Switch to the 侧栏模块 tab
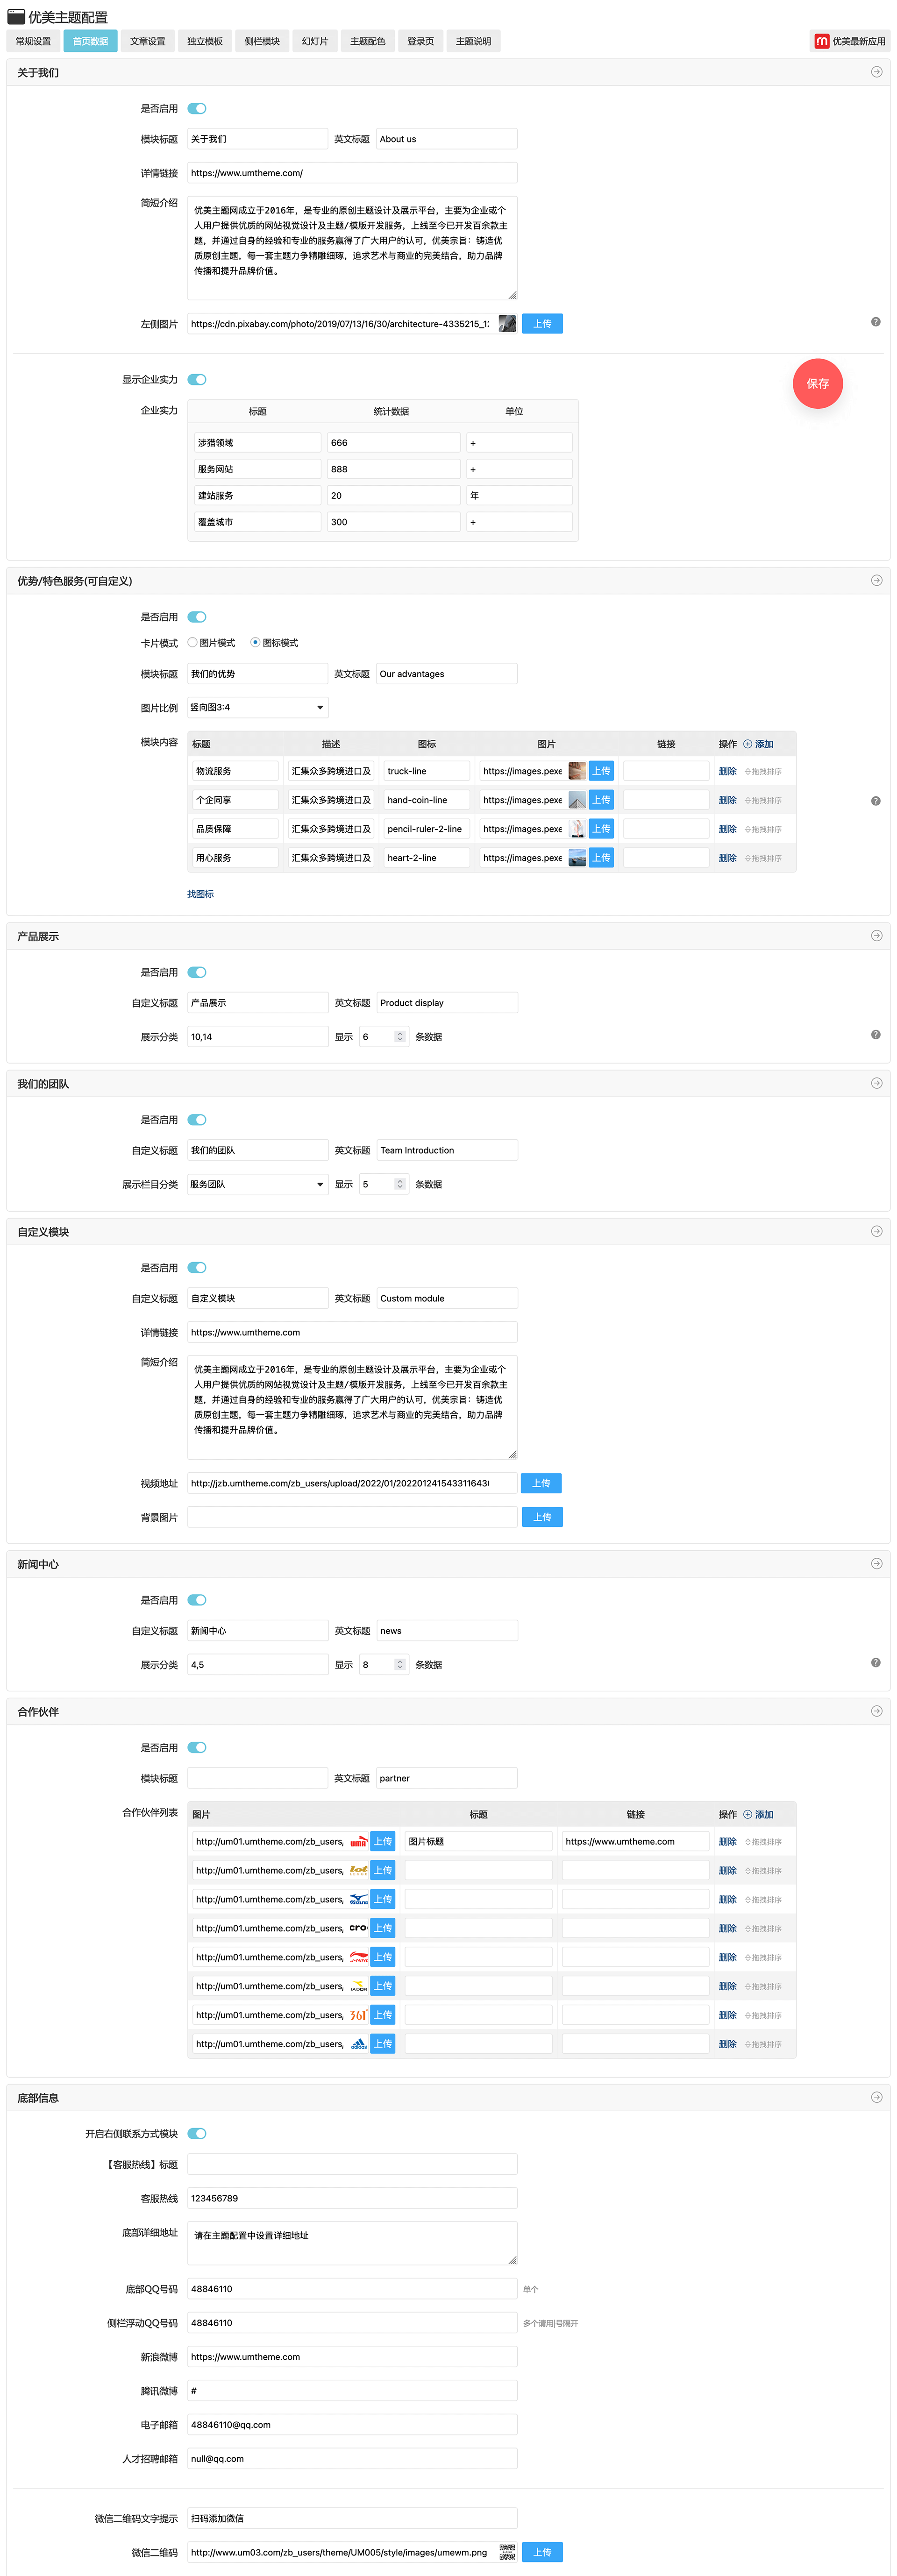Viewport: 897px width, 2576px height. [262, 41]
